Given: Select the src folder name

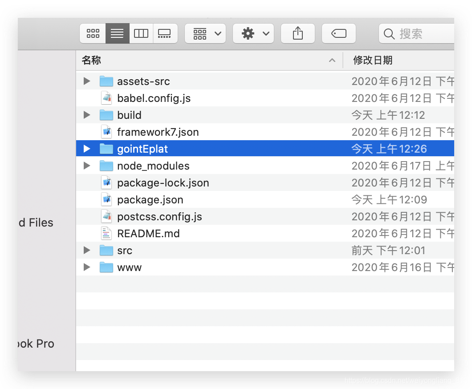Looking at the screenshot, I should coord(125,251).
